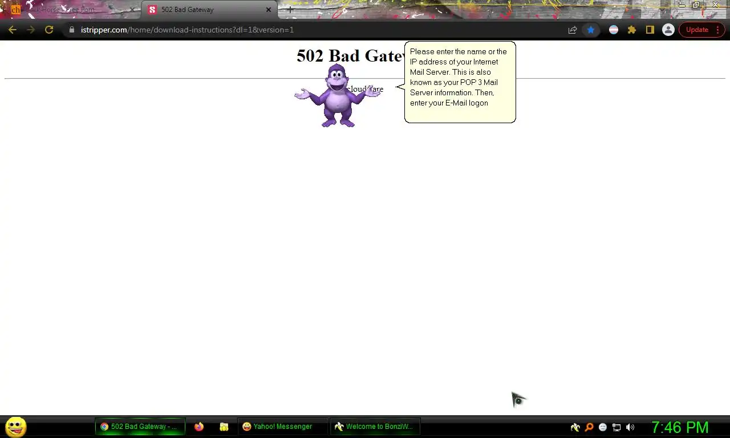Image resolution: width=730 pixels, height=438 pixels.
Task: Open the three-dot Chrome menu
Action: click(717, 30)
